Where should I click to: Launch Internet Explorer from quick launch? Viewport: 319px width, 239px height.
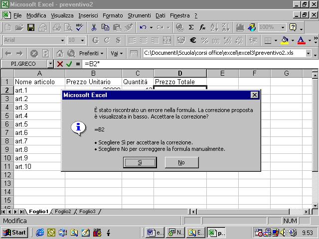coord(40,233)
